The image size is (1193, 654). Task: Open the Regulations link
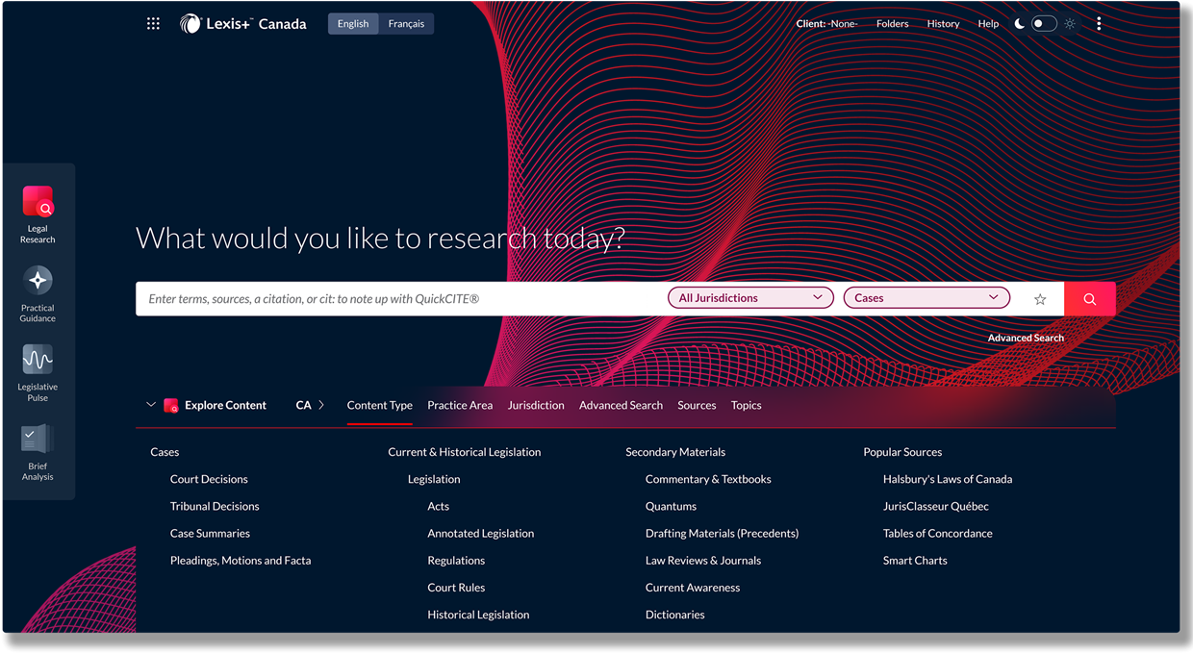click(456, 560)
